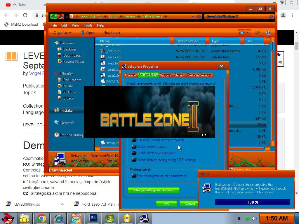Open Chrome from the taskbar
The width and height of the screenshot is (299, 224).
(x=41, y=218)
